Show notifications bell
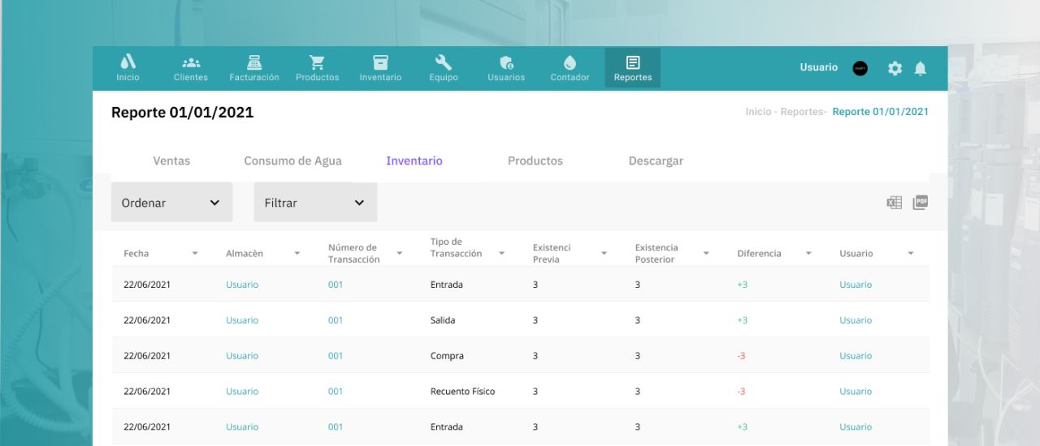1040x446 pixels. [x=920, y=69]
